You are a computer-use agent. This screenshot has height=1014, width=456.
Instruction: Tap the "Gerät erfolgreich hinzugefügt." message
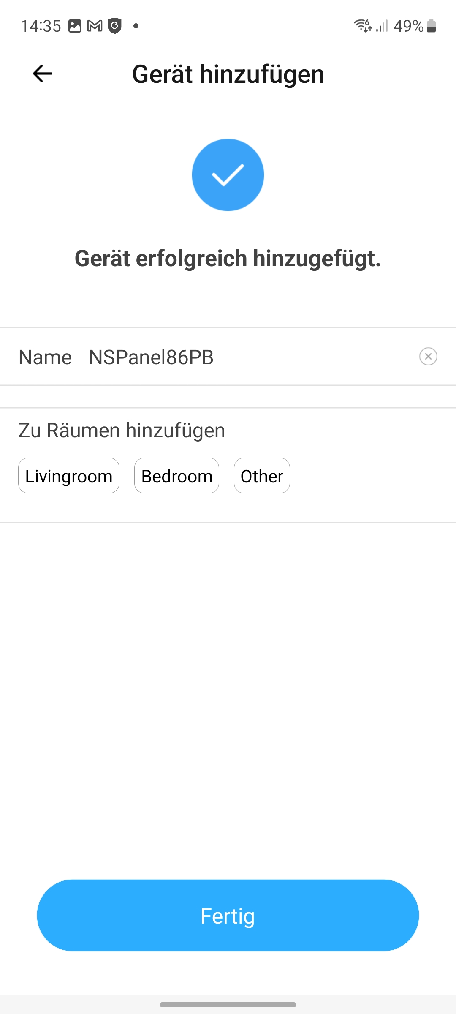click(228, 259)
